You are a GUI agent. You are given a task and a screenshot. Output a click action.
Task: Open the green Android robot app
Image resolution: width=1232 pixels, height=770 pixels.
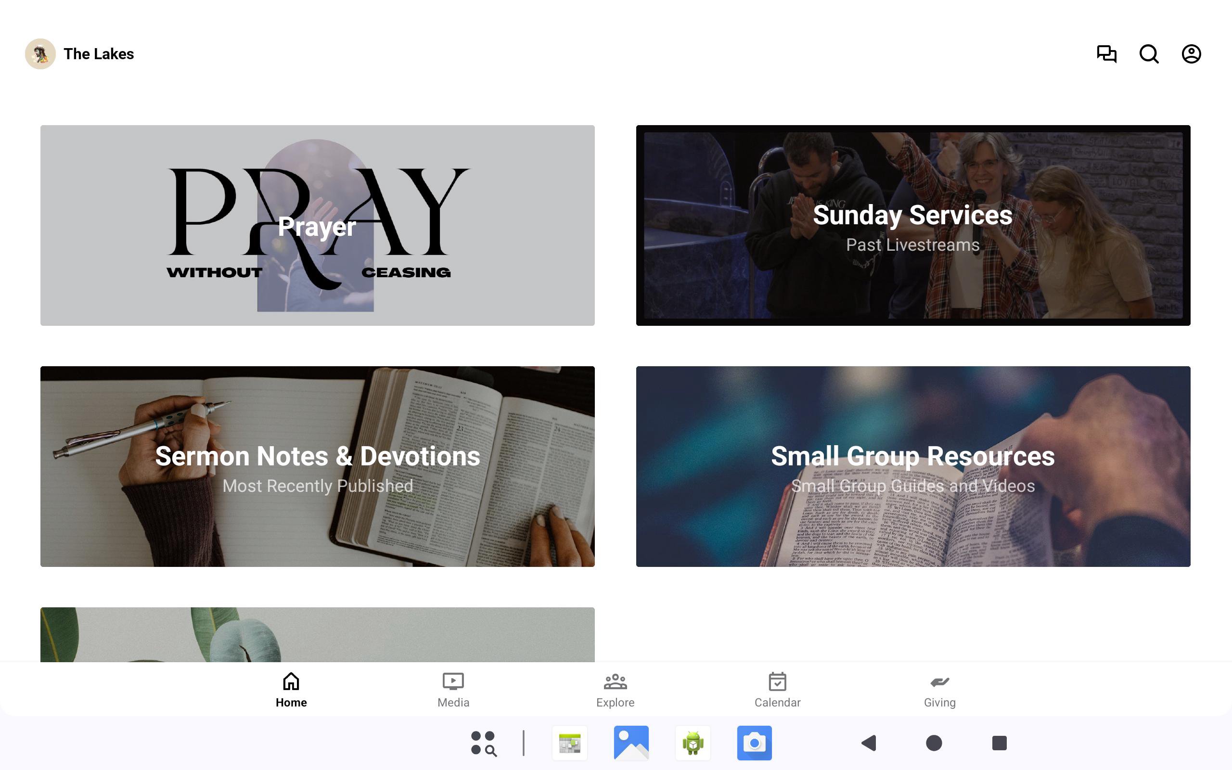coord(693,743)
